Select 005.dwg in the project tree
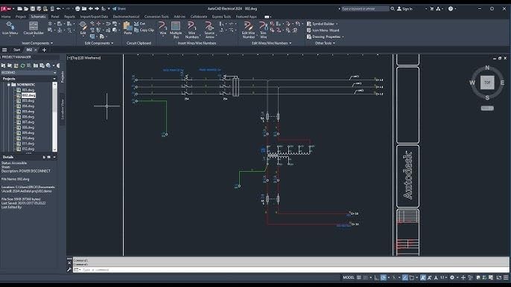The height and width of the screenshot is (287, 511). (28, 112)
